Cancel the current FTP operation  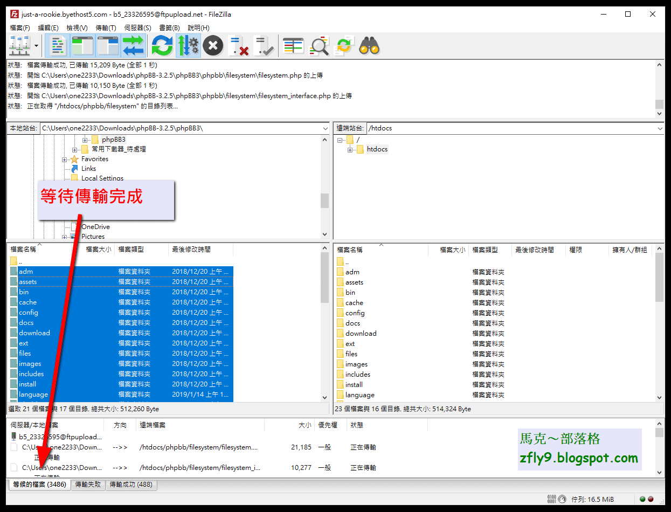pos(212,45)
